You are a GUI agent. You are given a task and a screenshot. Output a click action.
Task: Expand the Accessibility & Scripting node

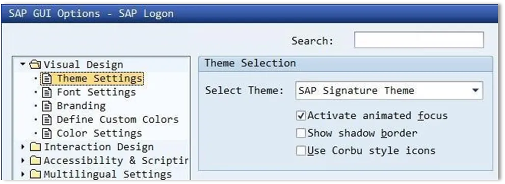click(x=23, y=161)
